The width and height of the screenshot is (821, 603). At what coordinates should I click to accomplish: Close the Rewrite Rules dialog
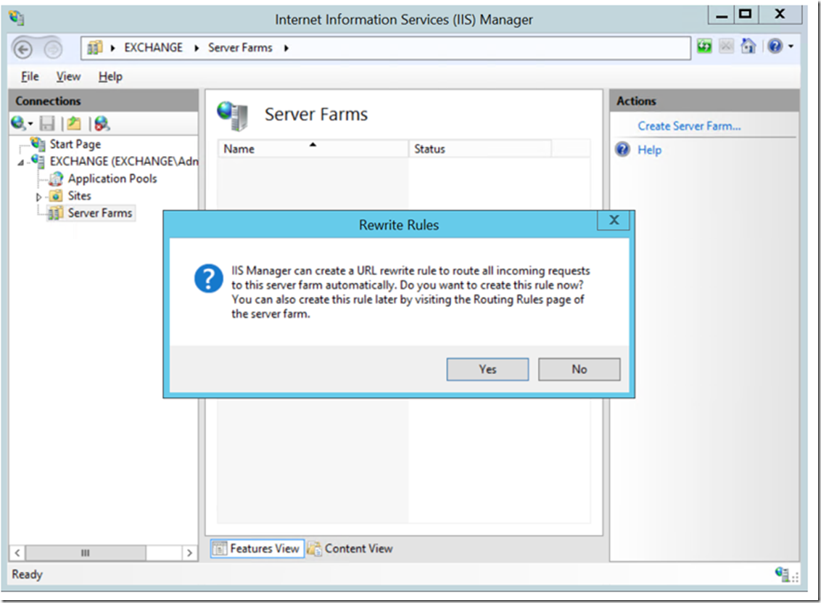(614, 220)
